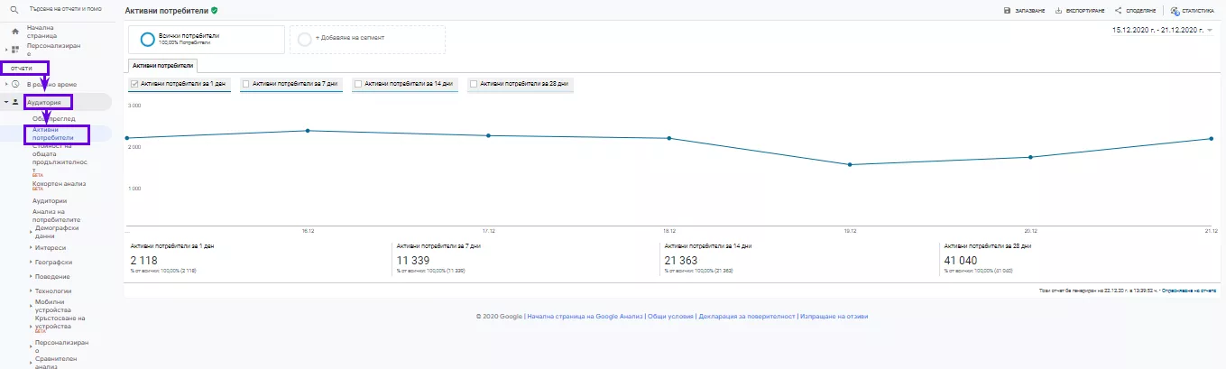
Task: Select the Активни потребители tab above chart
Action: coord(161,66)
